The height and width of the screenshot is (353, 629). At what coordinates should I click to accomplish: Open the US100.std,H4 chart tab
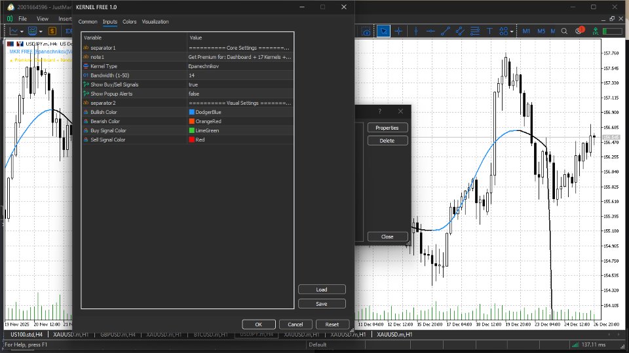(26, 334)
